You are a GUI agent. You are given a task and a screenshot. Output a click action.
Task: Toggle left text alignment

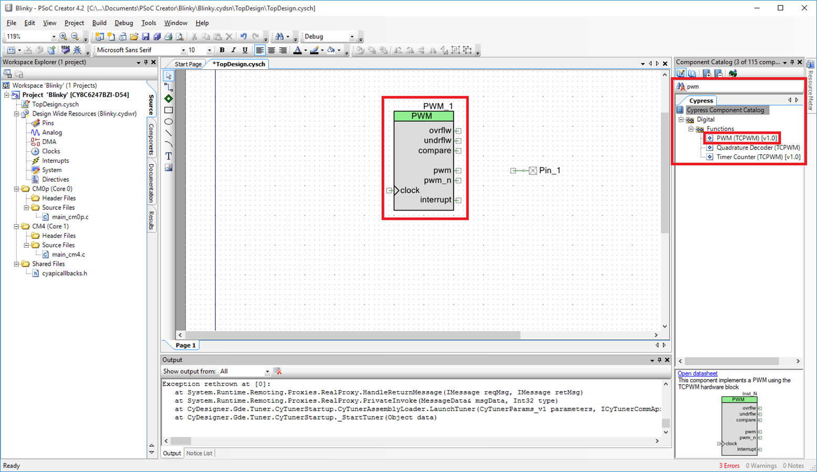tap(259, 50)
